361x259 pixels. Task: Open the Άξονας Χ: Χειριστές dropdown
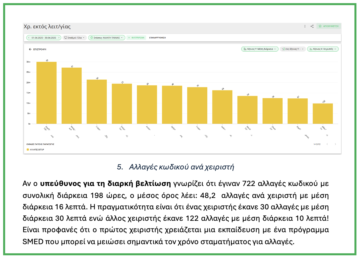tap(323, 49)
